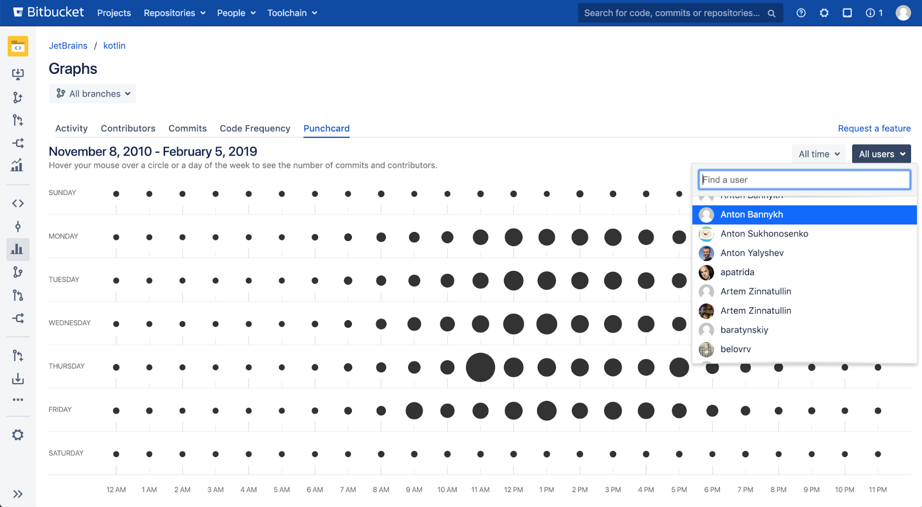The width and height of the screenshot is (922, 507).
Task: Open the source code brackets sidebar icon
Action: click(x=18, y=203)
